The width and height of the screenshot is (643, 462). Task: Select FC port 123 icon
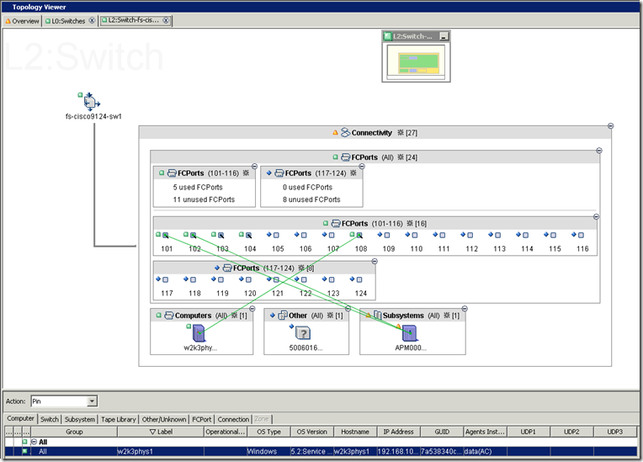(x=332, y=280)
